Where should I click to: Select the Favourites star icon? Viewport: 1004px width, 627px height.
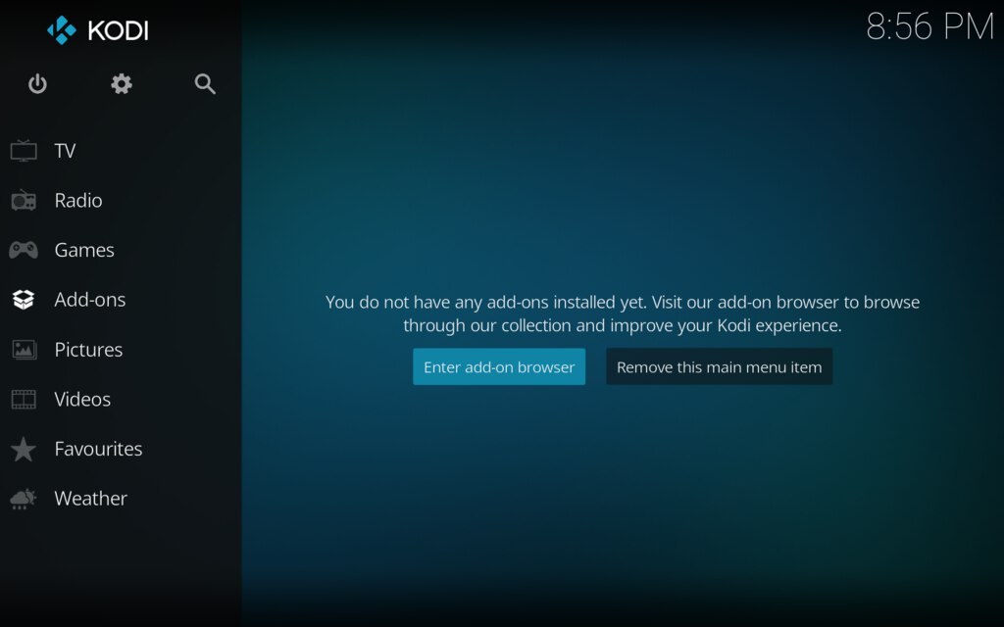tap(24, 450)
